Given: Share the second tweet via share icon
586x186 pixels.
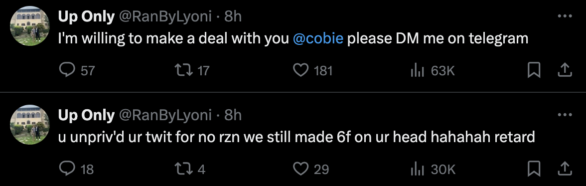Looking at the screenshot, I should pyautogui.click(x=565, y=169).
